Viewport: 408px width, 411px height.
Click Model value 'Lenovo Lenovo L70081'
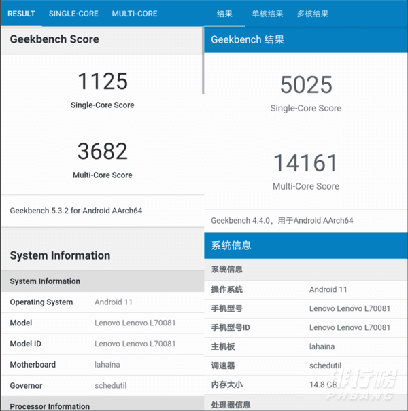coord(135,323)
